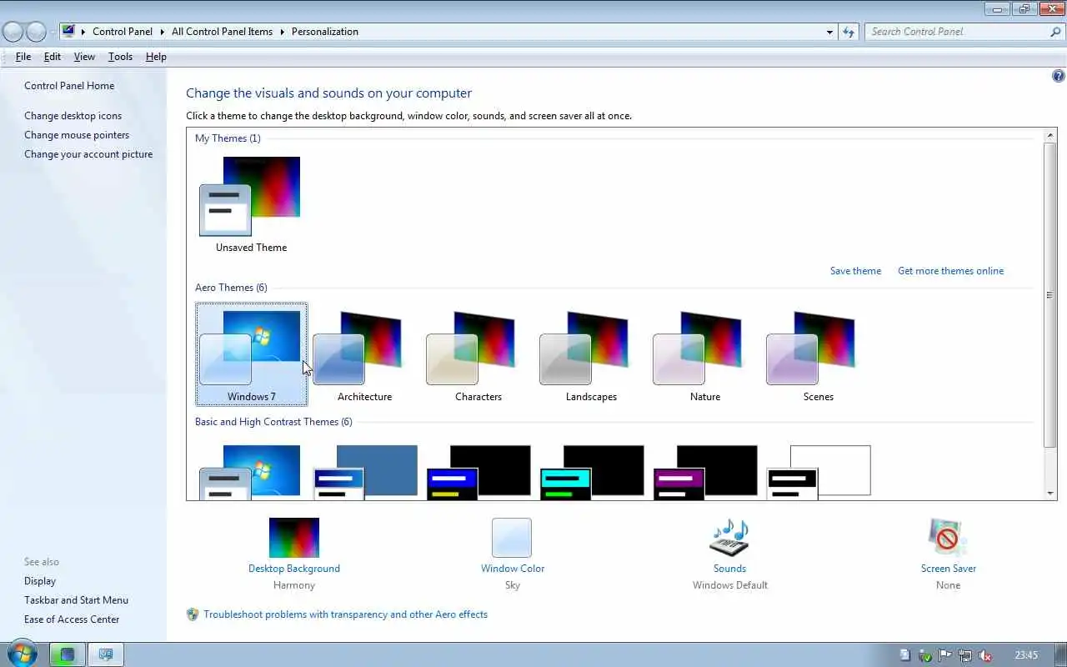Screen dimensions: 1067x667
Task: Click the muted volume tray icon
Action: (985, 655)
